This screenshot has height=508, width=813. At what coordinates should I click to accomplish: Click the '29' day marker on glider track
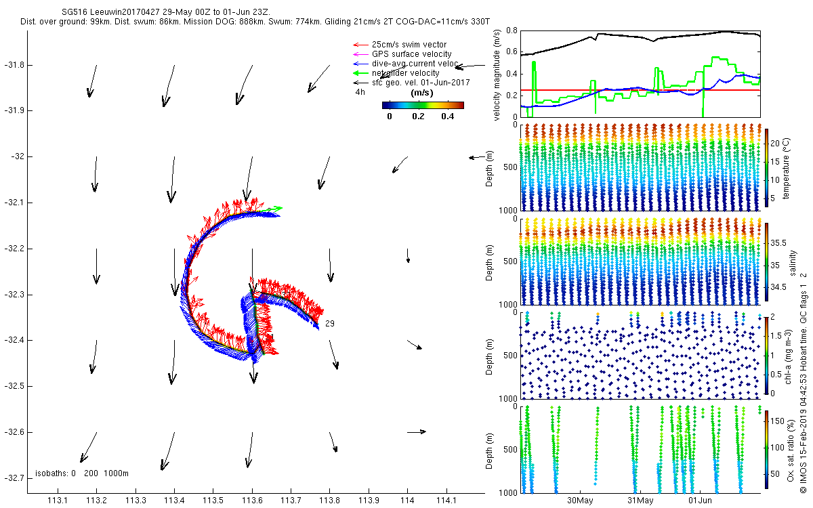(330, 324)
